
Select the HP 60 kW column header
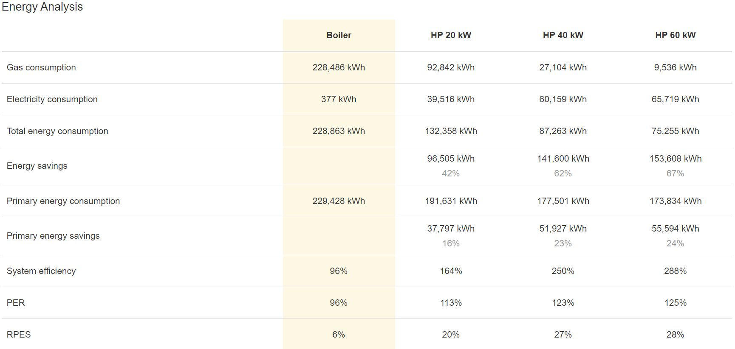coord(675,35)
